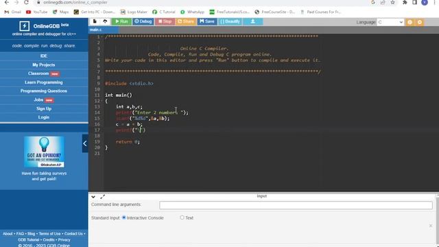Save the project
Screen dimensions: 439x247
tap(207, 21)
